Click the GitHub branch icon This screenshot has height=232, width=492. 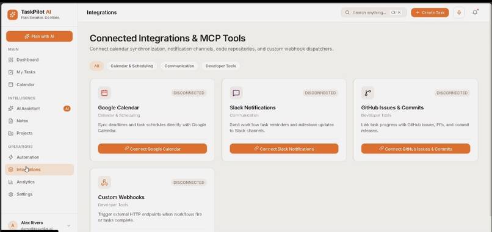pyautogui.click(x=367, y=93)
